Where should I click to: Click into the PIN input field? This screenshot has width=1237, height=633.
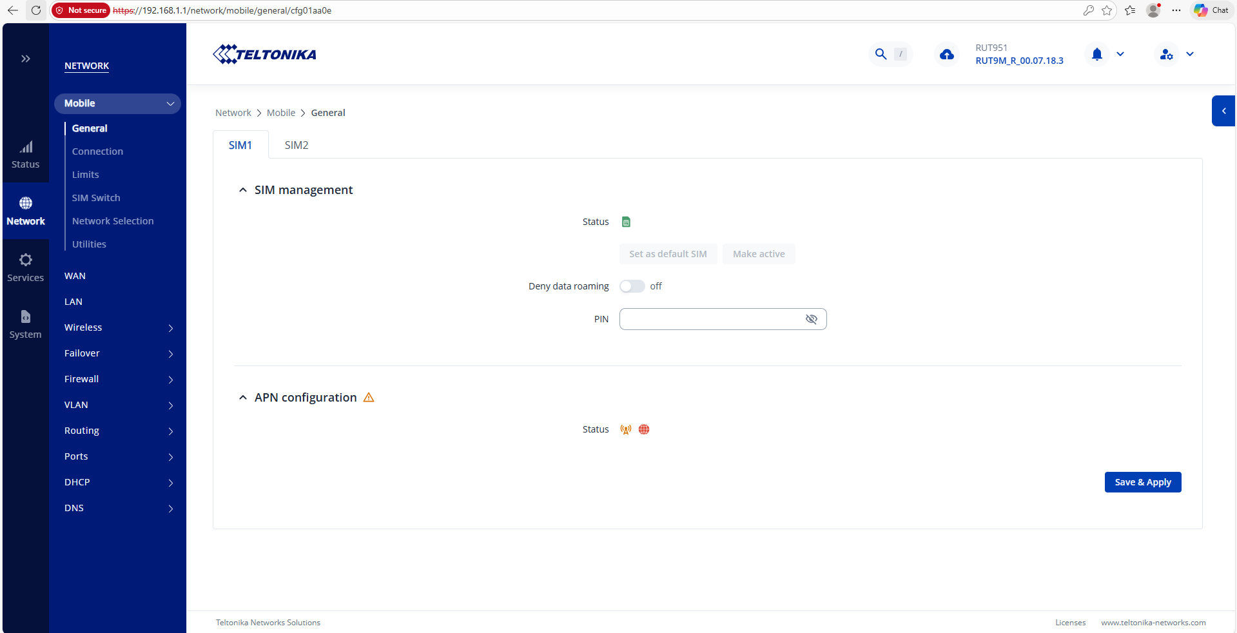709,319
